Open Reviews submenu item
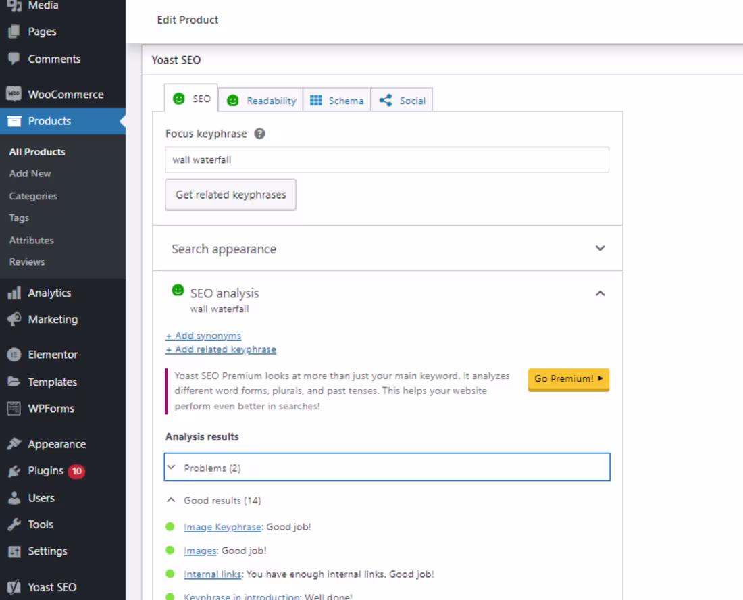This screenshot has height=600, width=743. click(x=27, y=261)
